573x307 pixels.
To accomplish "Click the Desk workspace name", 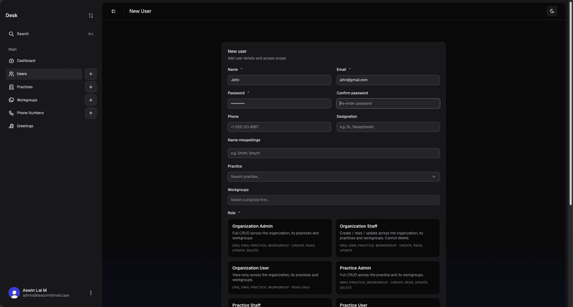I will point(12,16).
